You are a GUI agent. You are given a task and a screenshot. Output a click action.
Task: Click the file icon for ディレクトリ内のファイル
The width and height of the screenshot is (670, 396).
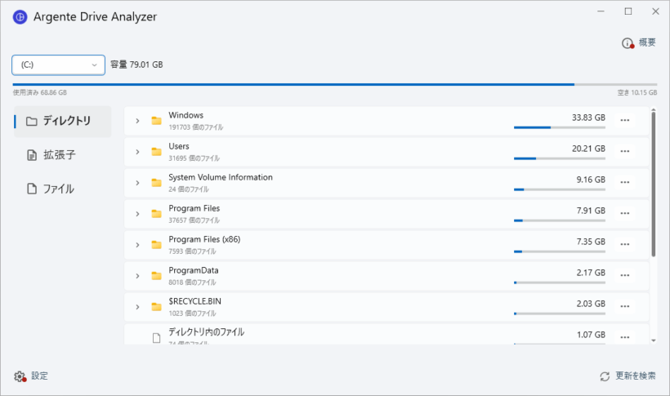click(156, 338)
